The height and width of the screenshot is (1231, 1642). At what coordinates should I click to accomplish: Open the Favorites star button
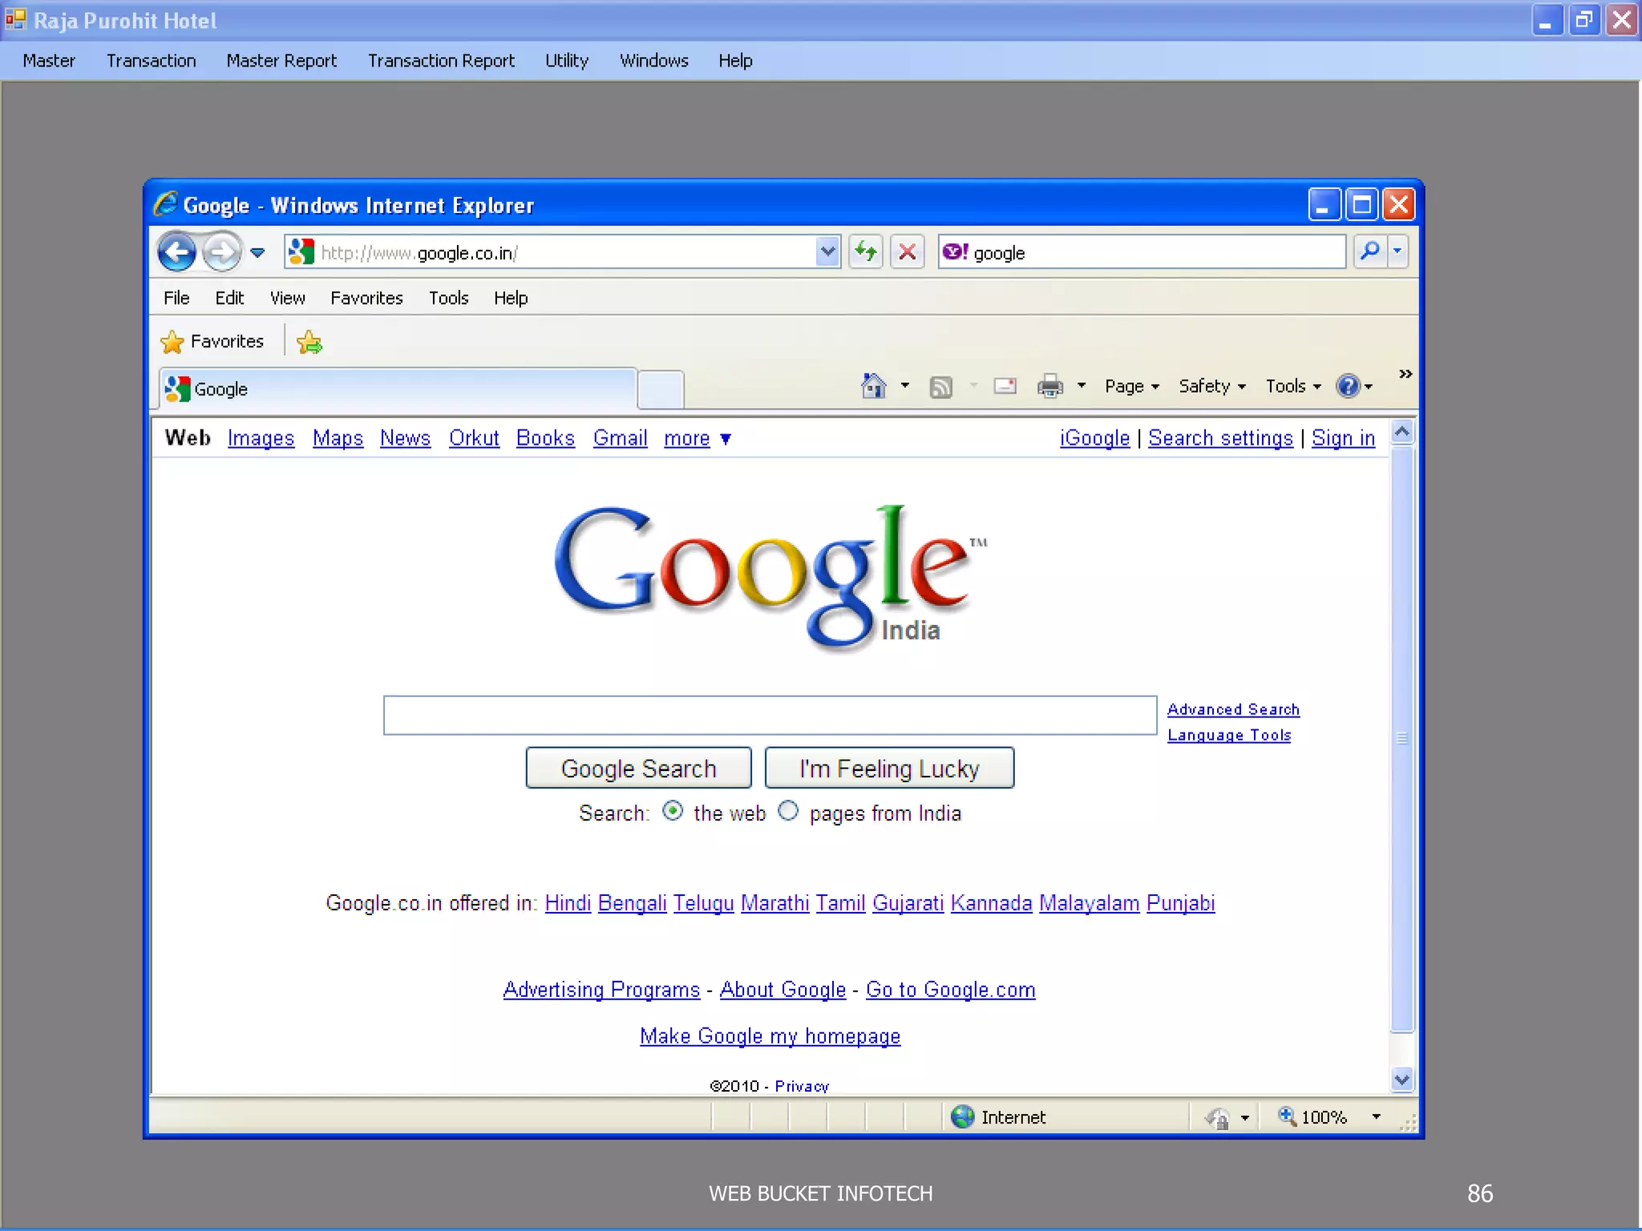[212, 341]
